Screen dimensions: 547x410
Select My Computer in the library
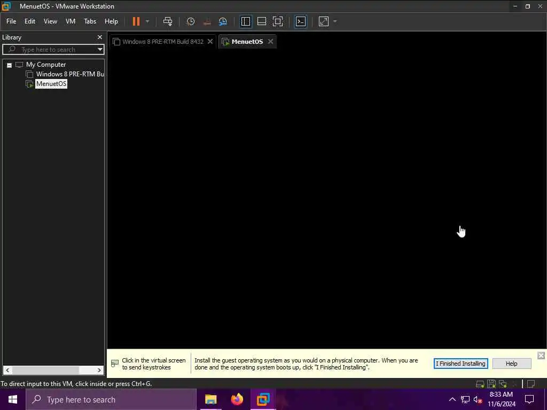pos(46,65)
